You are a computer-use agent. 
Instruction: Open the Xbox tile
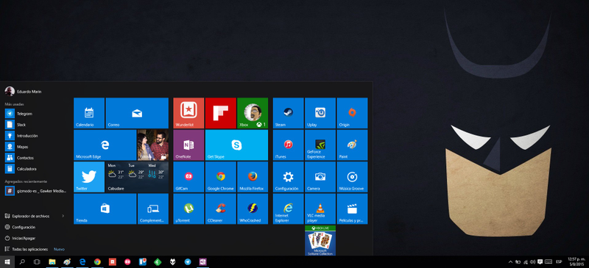tap(253, 113)
